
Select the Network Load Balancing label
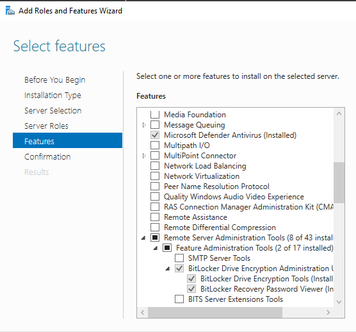click(x=205, y=166)
